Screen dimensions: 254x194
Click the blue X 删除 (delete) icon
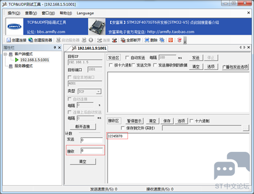click(147, 40)
